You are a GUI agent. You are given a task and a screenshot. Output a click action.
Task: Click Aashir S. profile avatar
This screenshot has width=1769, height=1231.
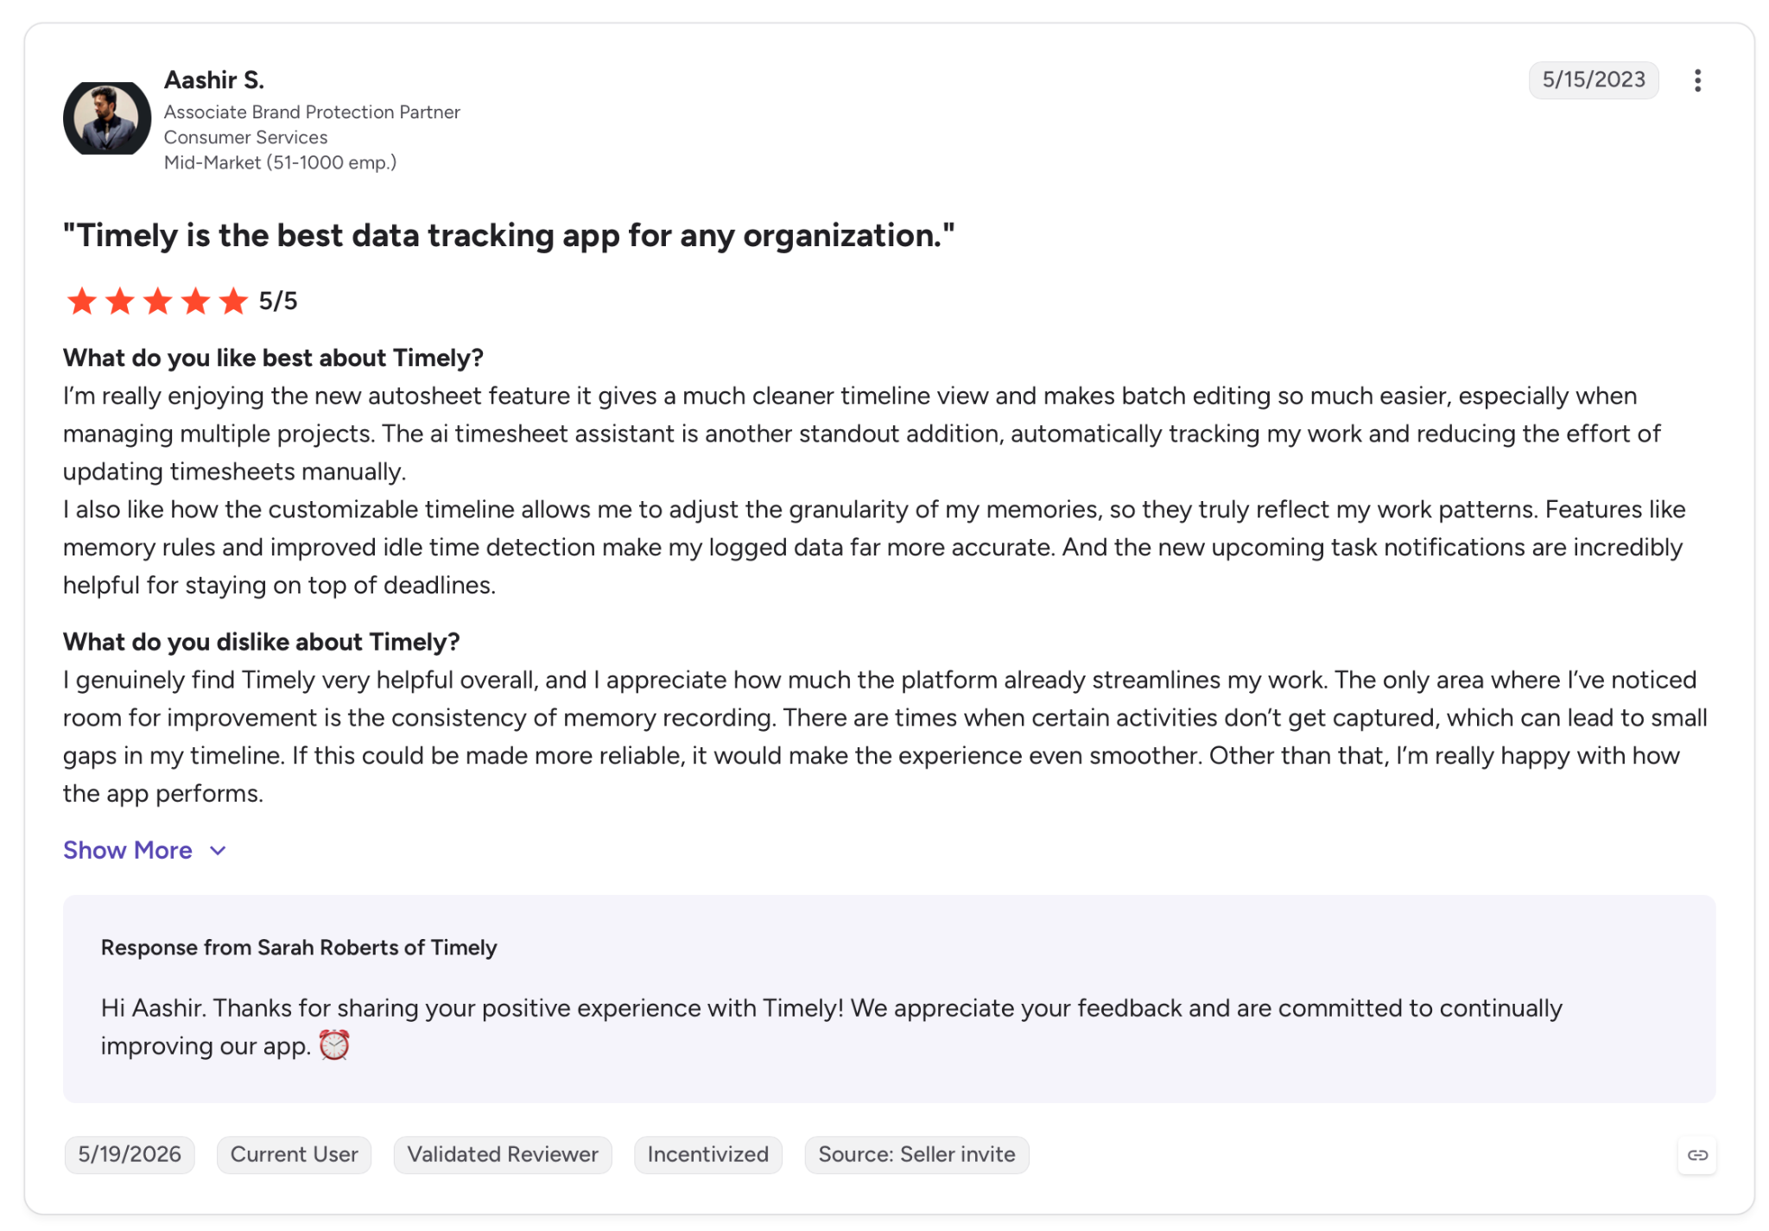(x=107, y=118)
